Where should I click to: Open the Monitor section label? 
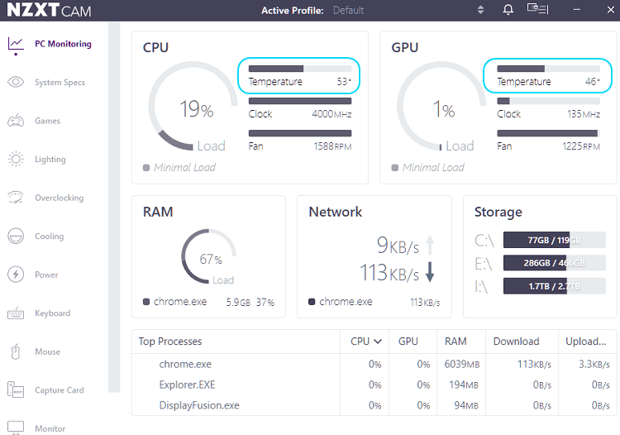click(x=50, y=428)
